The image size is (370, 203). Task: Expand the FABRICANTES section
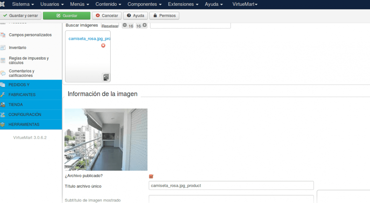click(x=31, y=94)
